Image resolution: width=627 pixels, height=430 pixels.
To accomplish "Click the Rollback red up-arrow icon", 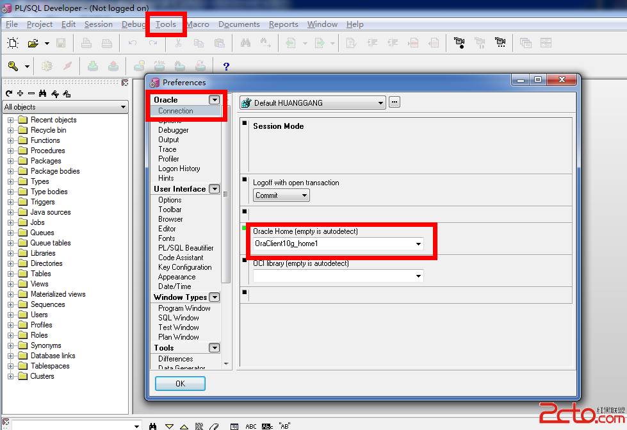I will 113,66.
